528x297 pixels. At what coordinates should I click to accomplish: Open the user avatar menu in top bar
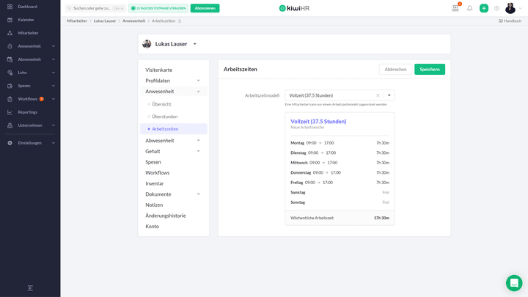[510, 8]
